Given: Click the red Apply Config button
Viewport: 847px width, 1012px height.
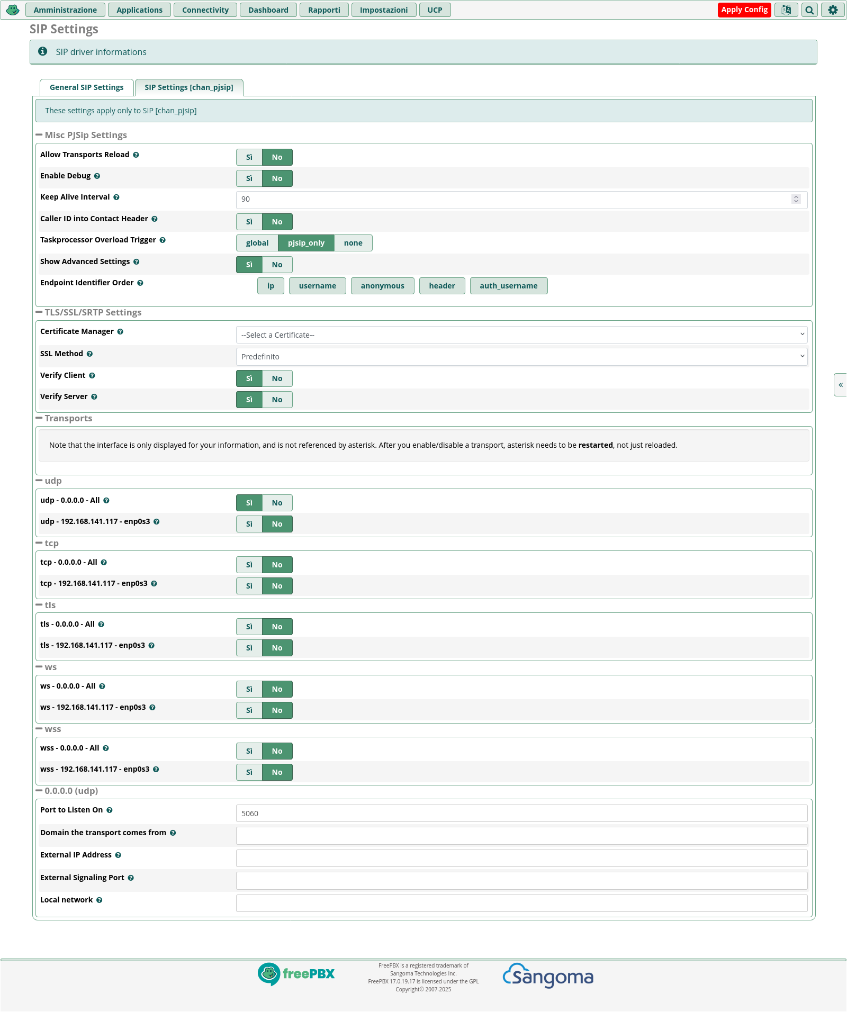Looking at the screenshot, I should pyautogui.click(x=744, y=10).
